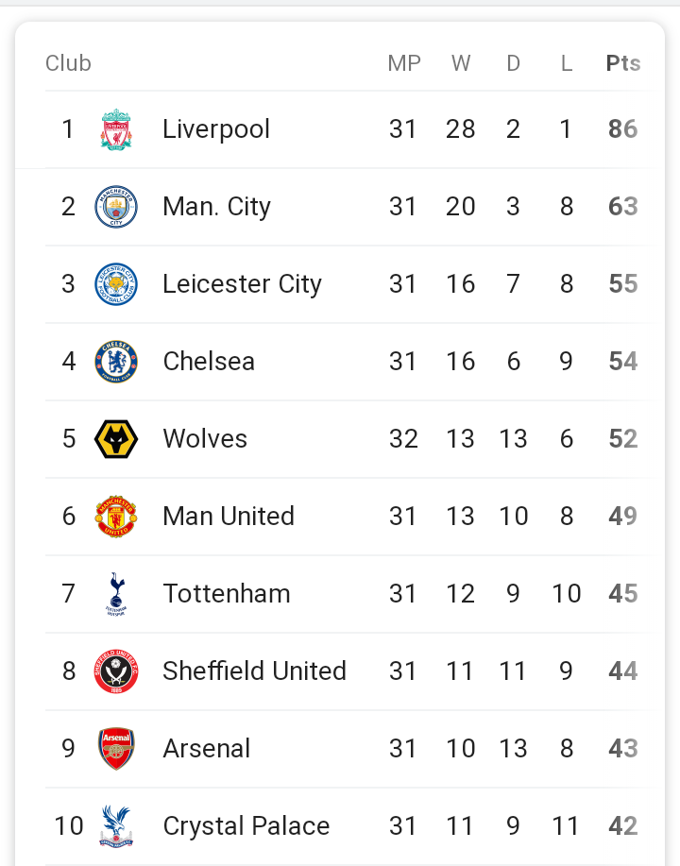This screenshot has width=680, height=866.
Task: Click the Pts column header
Action: pos(623,63)
